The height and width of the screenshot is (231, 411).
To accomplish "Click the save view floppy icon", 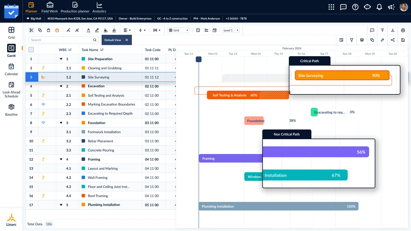I will click(x=403, y=40).
